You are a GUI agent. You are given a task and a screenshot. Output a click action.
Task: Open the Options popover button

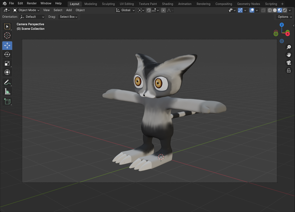point(285,17)
